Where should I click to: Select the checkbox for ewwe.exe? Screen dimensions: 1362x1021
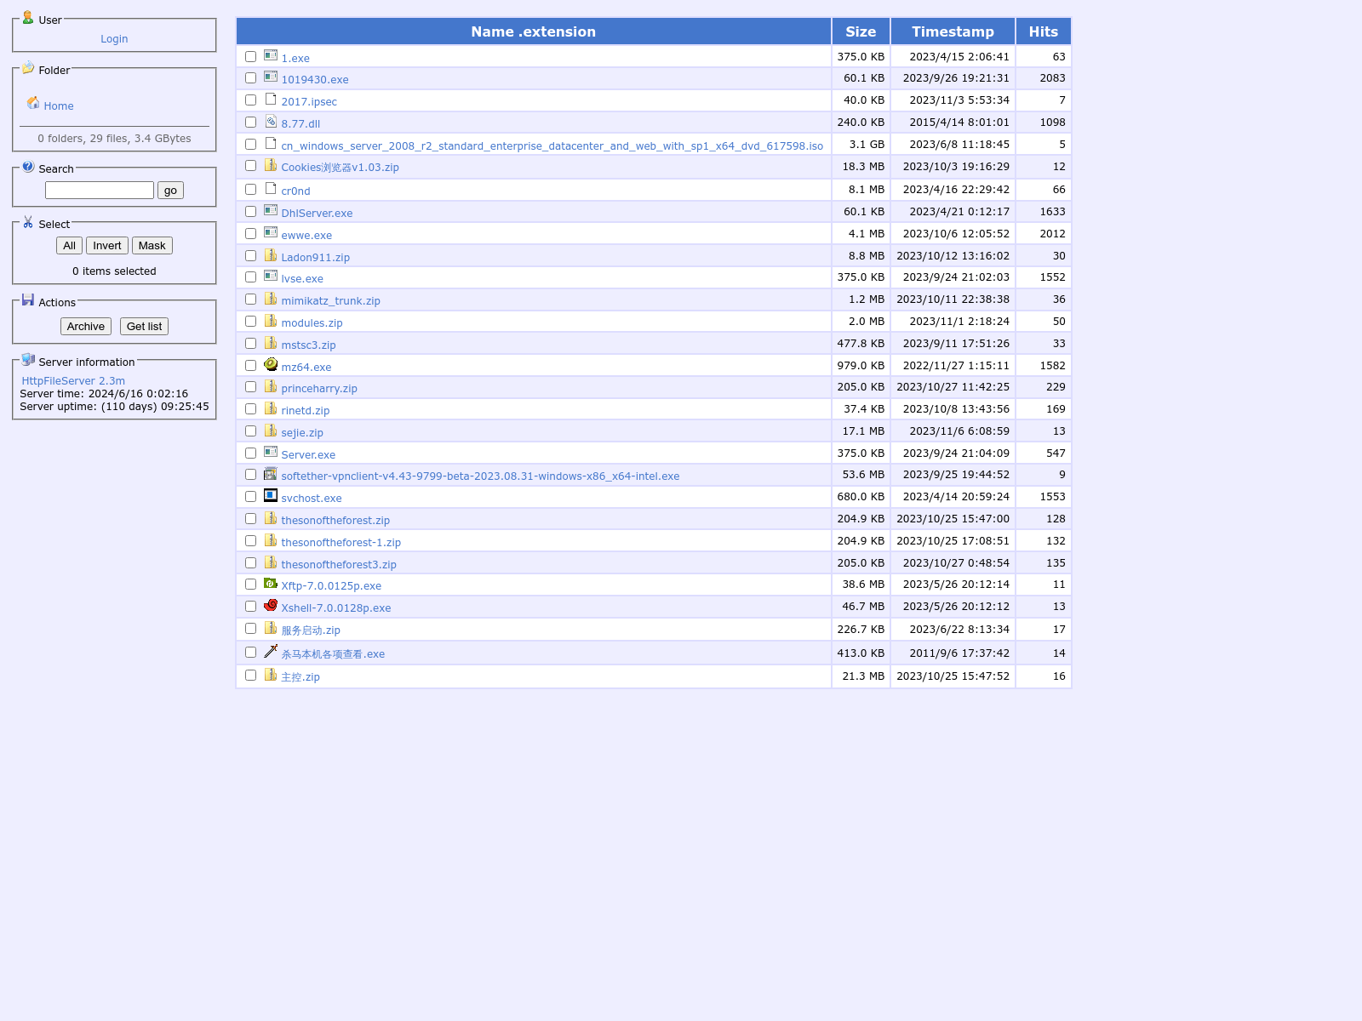[250, 233]
